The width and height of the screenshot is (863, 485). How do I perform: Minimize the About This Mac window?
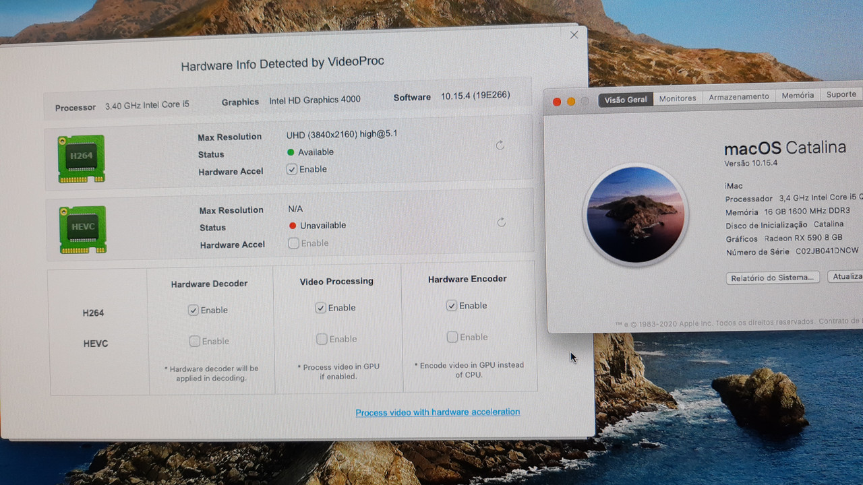[571, 102]
